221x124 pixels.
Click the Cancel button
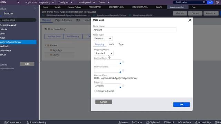104,102
